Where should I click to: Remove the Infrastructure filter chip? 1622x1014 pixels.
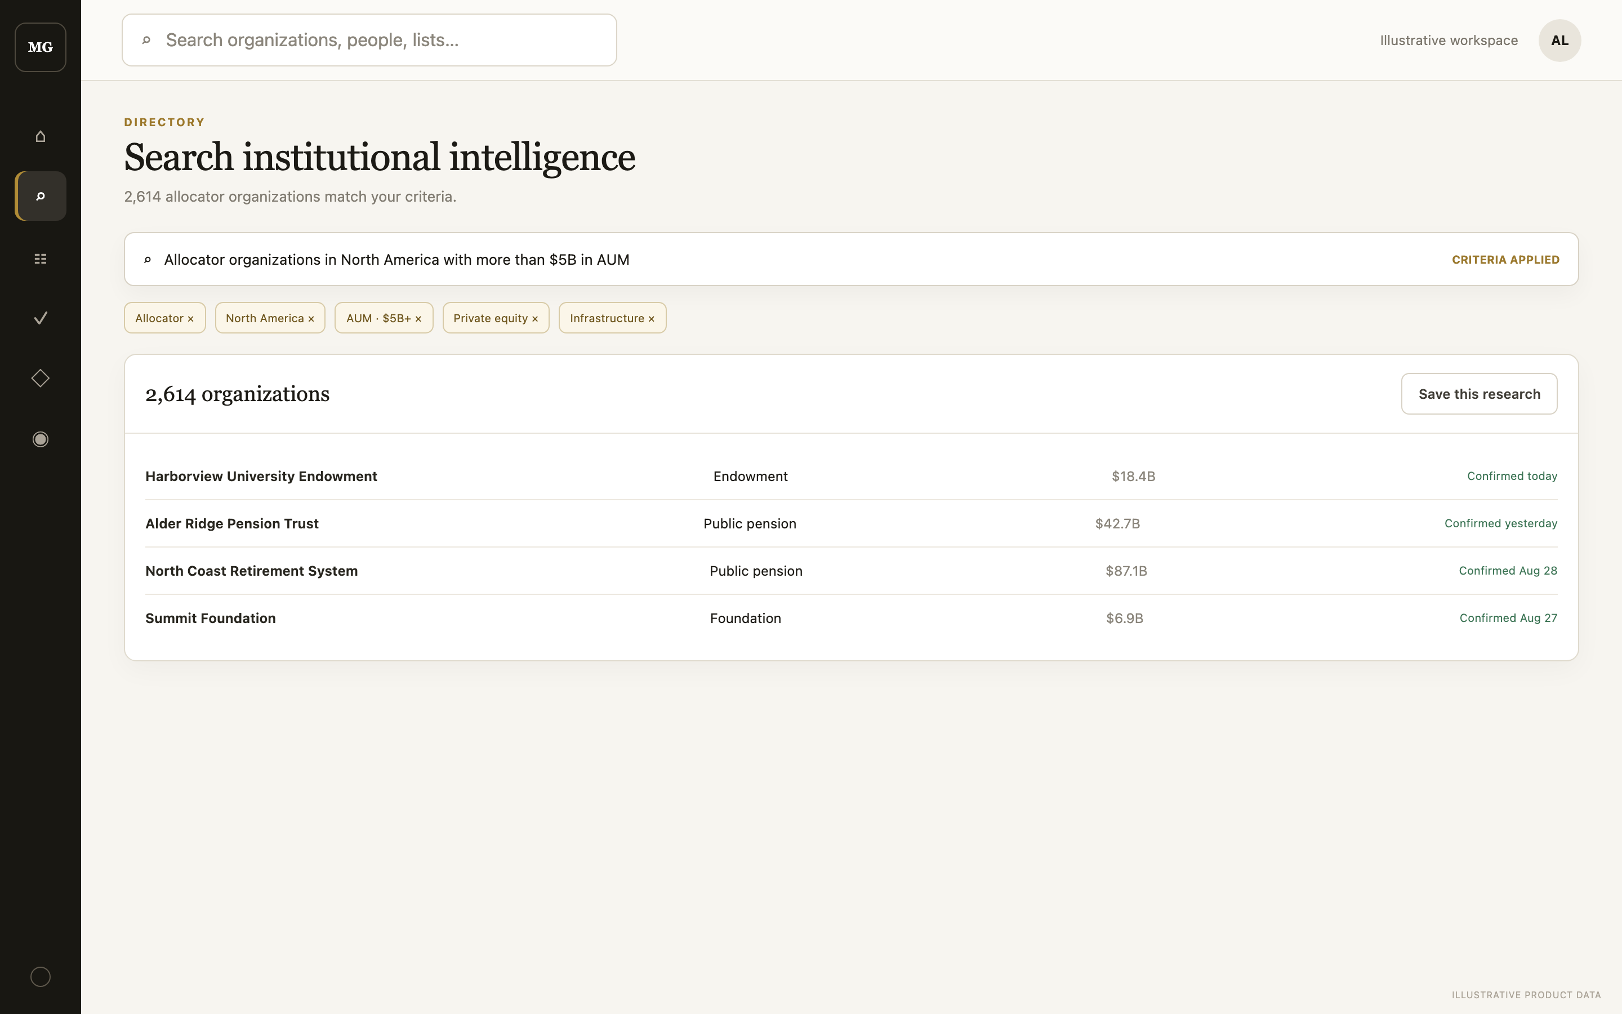point(652,318)
